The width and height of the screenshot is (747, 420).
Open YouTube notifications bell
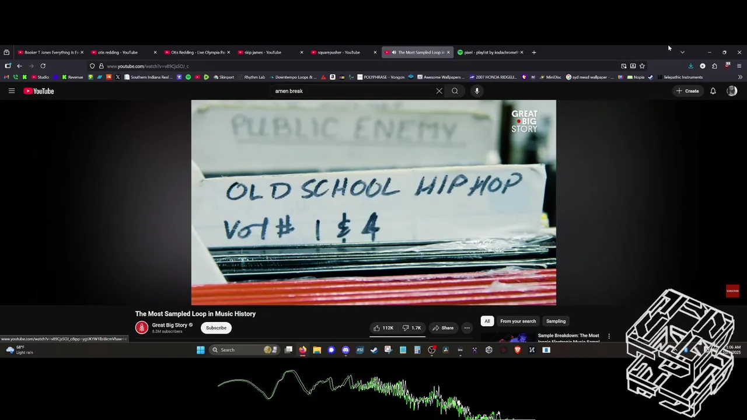pyautogui.click(x=713, y=91)
